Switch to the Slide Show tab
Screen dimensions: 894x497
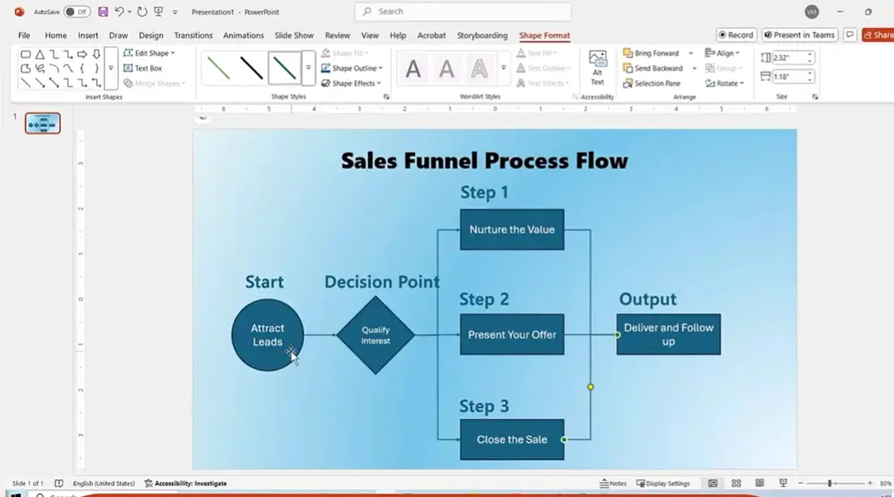click(294, 36)
